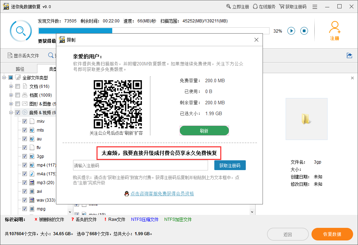Expand the 文档 (616) tree node
Image resolution: width=358 pixels, height=245 pixels.
pyautogui.click(x=11, y=86)
